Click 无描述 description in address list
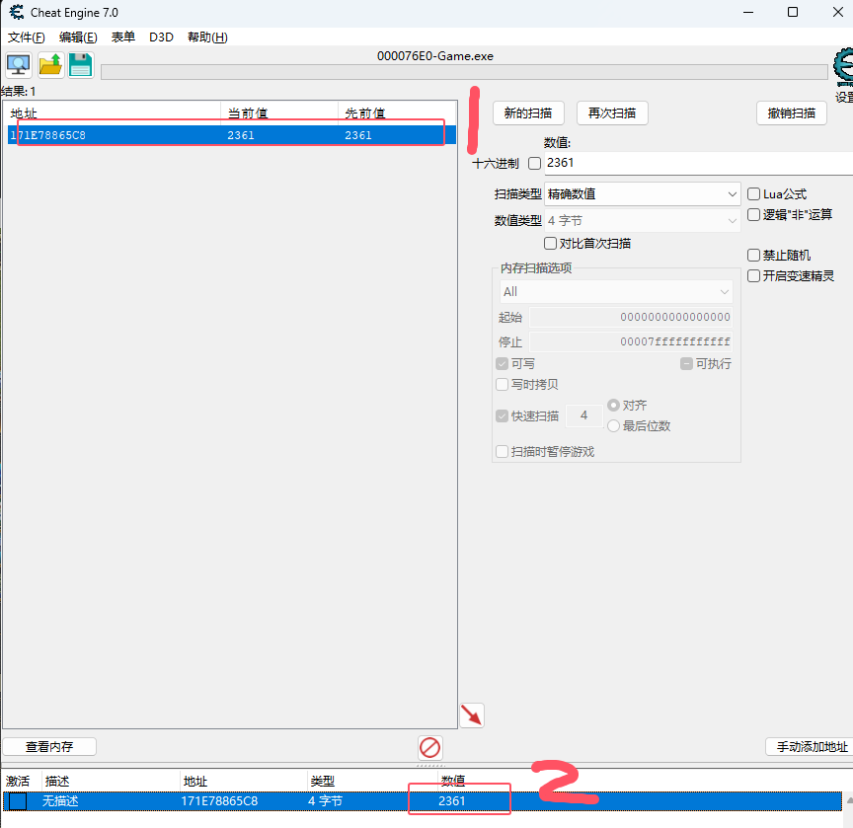Image resolution: width=853 pixels, height=828 pixels. [x=60, y=801]
